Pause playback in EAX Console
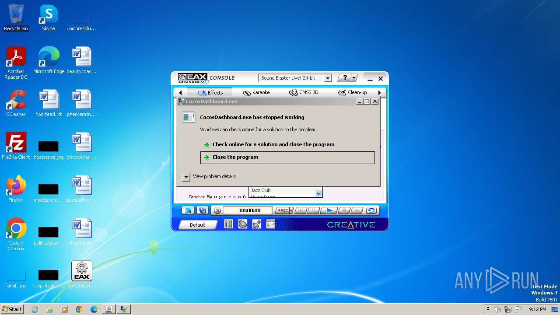Screen dimensions: 560x315 (x=314, y=210)
